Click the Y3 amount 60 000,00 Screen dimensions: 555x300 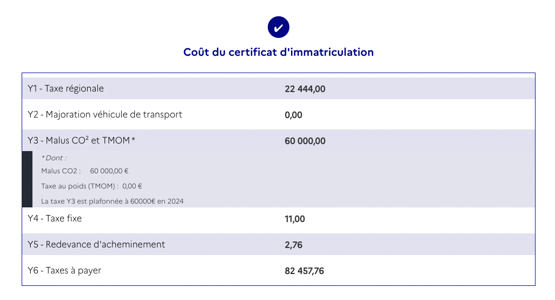point(305,141)
